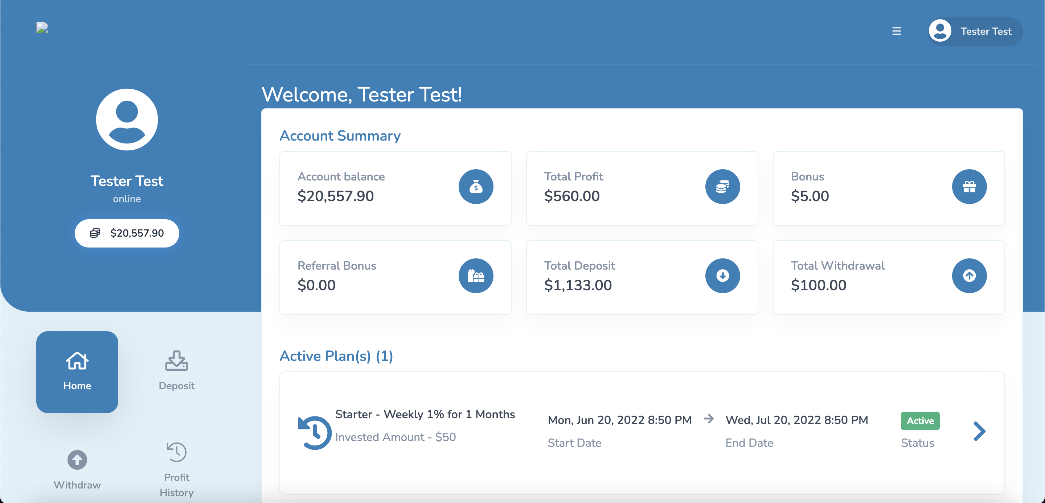The width and height of the screenshot is (1045, 503).
Task: Click the coins Total Profit icon
Action: click(722, 186)
